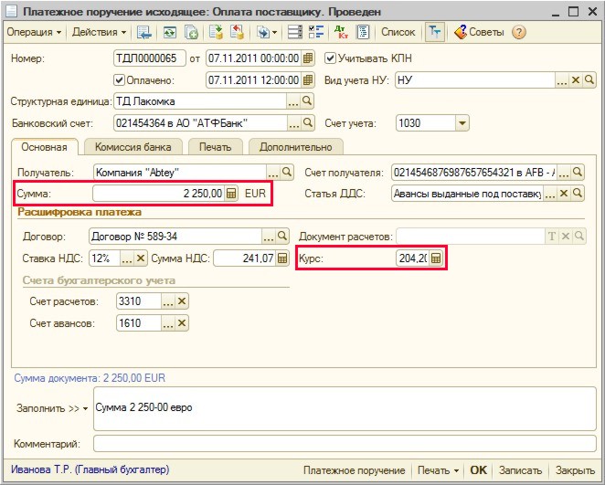The image size is (605, 485).
Task: Click the Дт/Кт postings icon in toolbar
Action: (x=341, y=32)
